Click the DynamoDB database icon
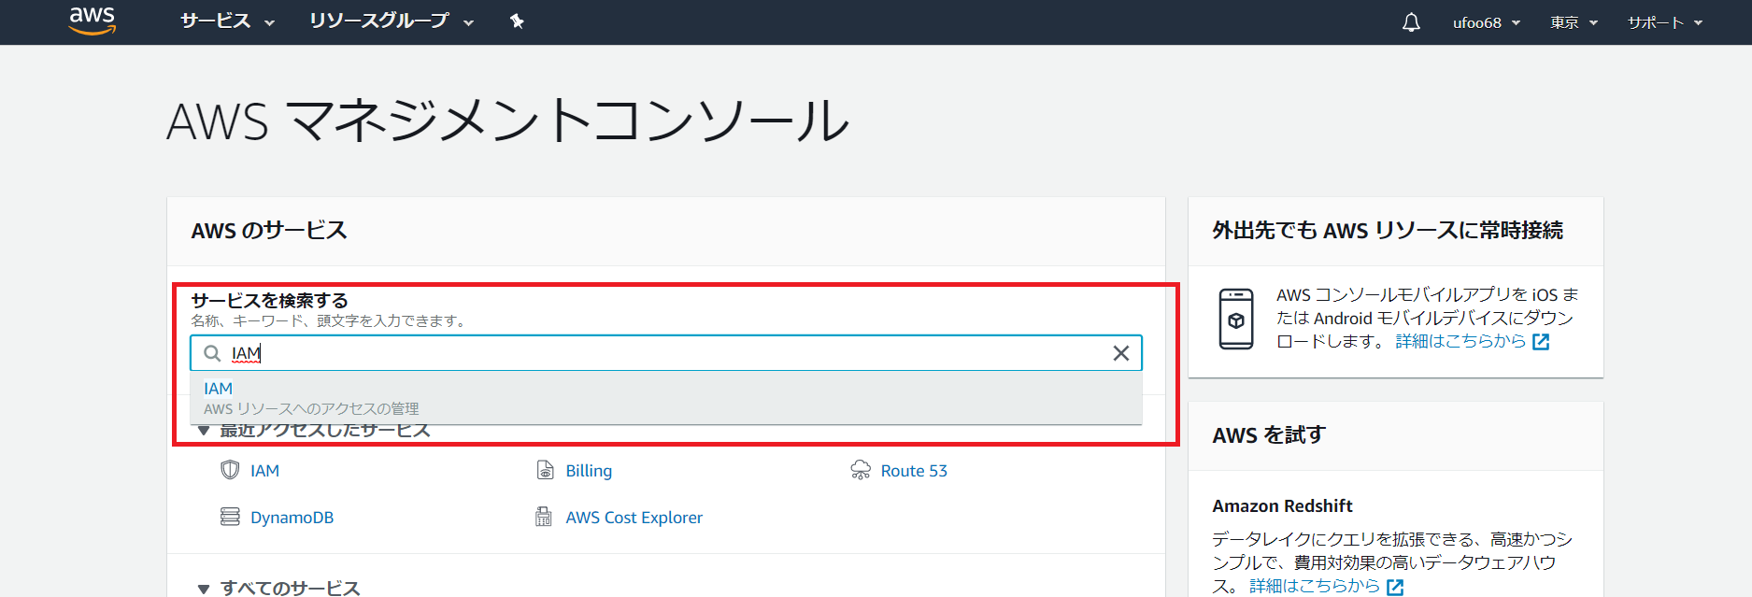The image size is (1752, 597). (x=230, y=517)
